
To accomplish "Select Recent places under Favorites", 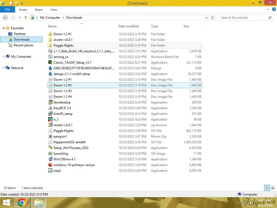I will [24, 45].
